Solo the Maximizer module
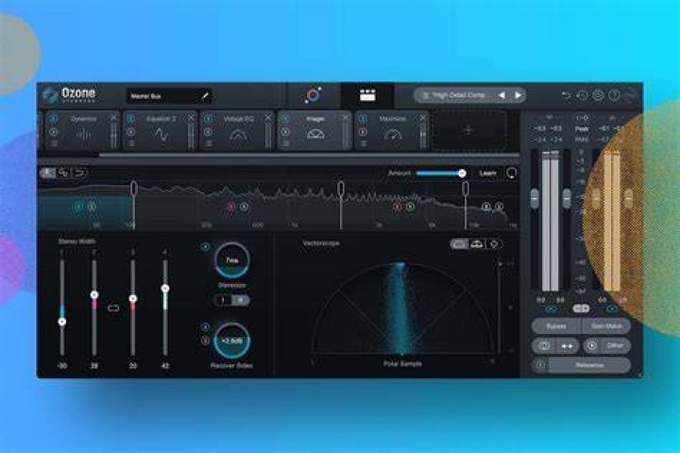680x453 pixels. pos(363,131)
